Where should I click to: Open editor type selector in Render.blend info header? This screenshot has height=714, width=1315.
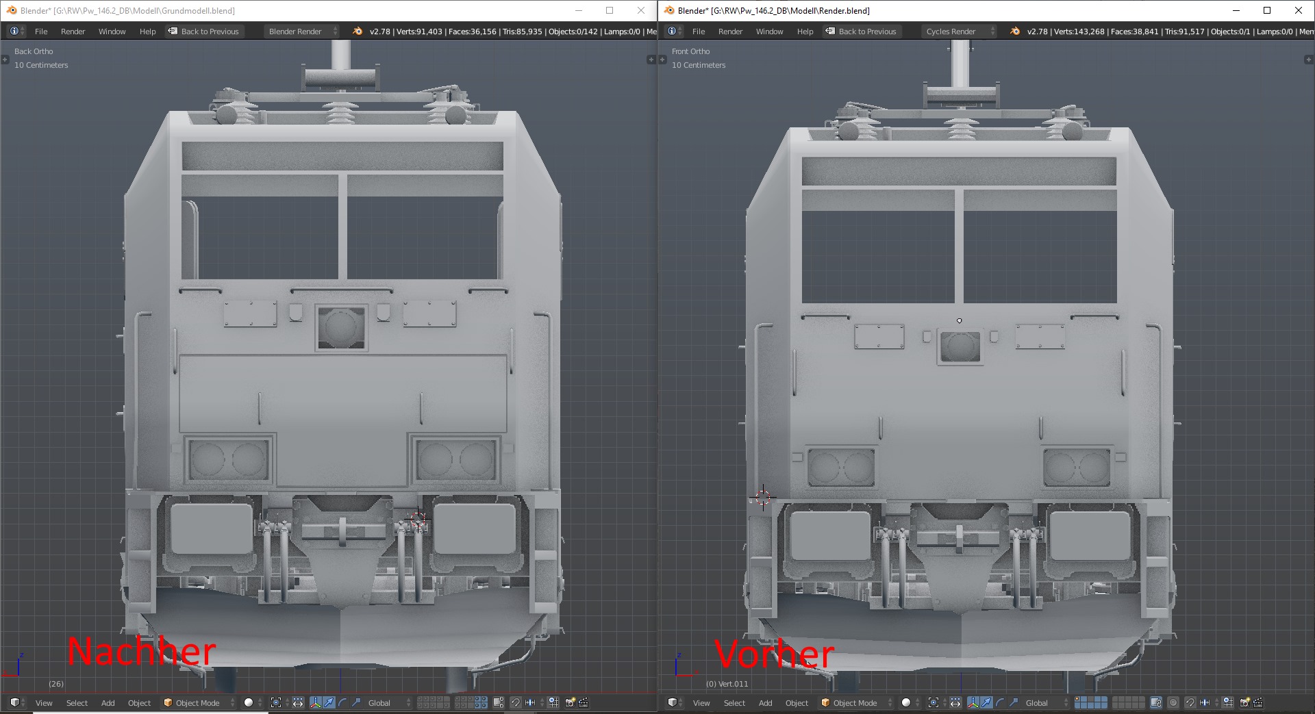(x=674, y=31)
